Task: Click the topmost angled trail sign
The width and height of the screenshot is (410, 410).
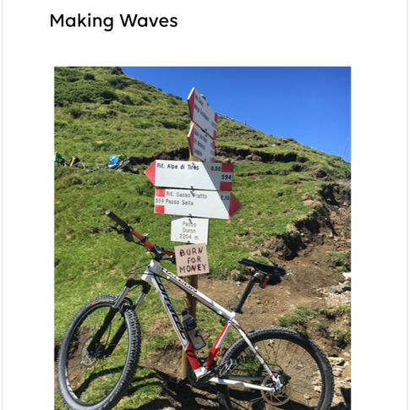Action: pos(202,113)
